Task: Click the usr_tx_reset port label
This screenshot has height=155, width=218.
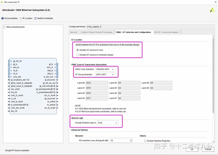Action: (50, 108)
